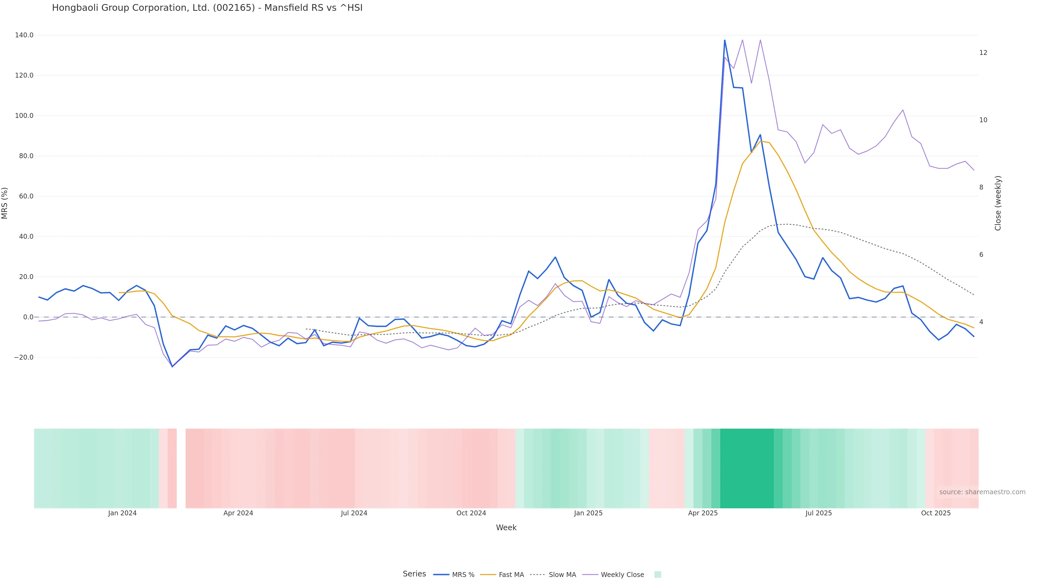The height and width of the screenshot is (584, 1039).
Task: Click the Oct 2025 x-axis label
Action: 936,513
